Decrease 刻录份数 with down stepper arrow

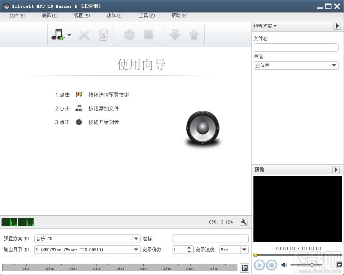pyautogui.click(x=189, y=252)
